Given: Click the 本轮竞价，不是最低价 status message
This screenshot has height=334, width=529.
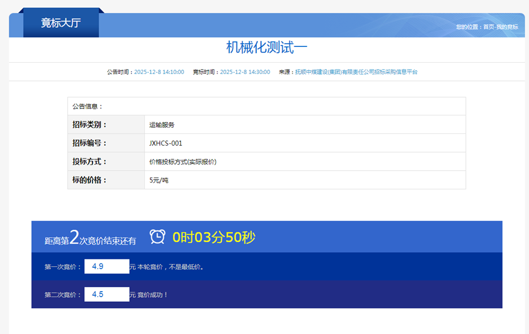Looking at the screenshot, I should coord(170,267).
